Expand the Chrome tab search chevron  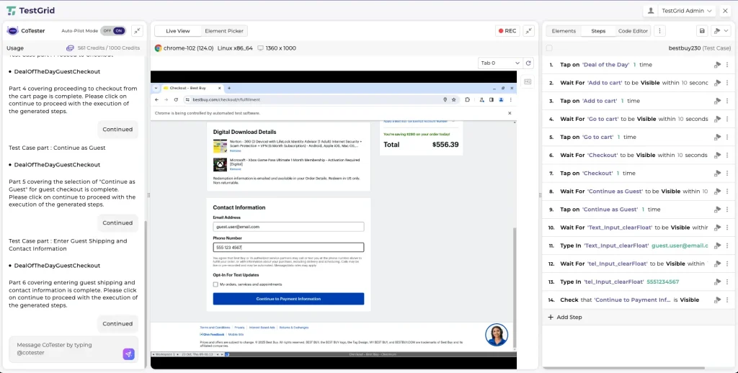[156, 88]
